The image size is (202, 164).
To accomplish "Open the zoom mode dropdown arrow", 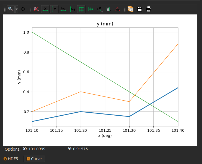I will 17,9.
